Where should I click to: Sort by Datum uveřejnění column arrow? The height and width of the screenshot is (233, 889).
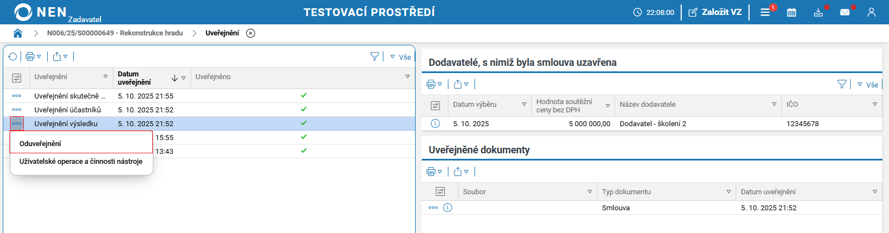[x=174, y=78]
